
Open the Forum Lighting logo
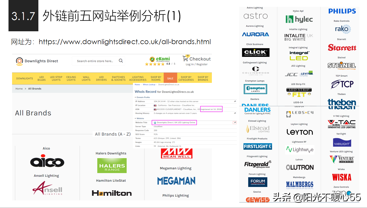coord(258,182)
